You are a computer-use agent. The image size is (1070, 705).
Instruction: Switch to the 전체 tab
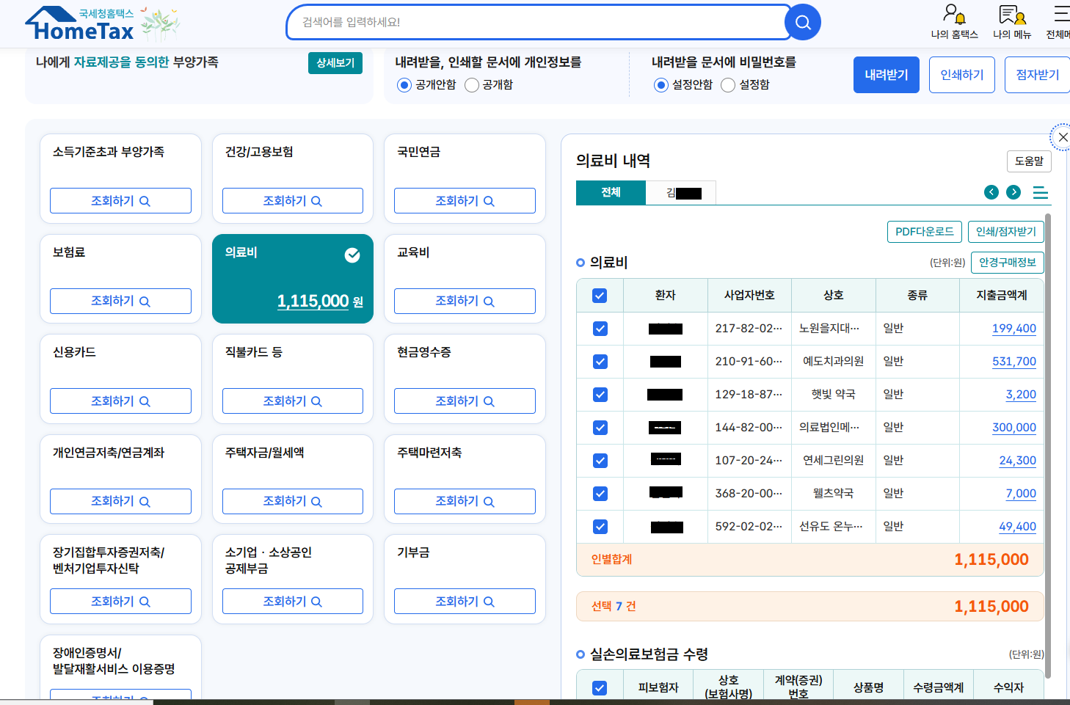pyautogui.click(x=611, y=192)
